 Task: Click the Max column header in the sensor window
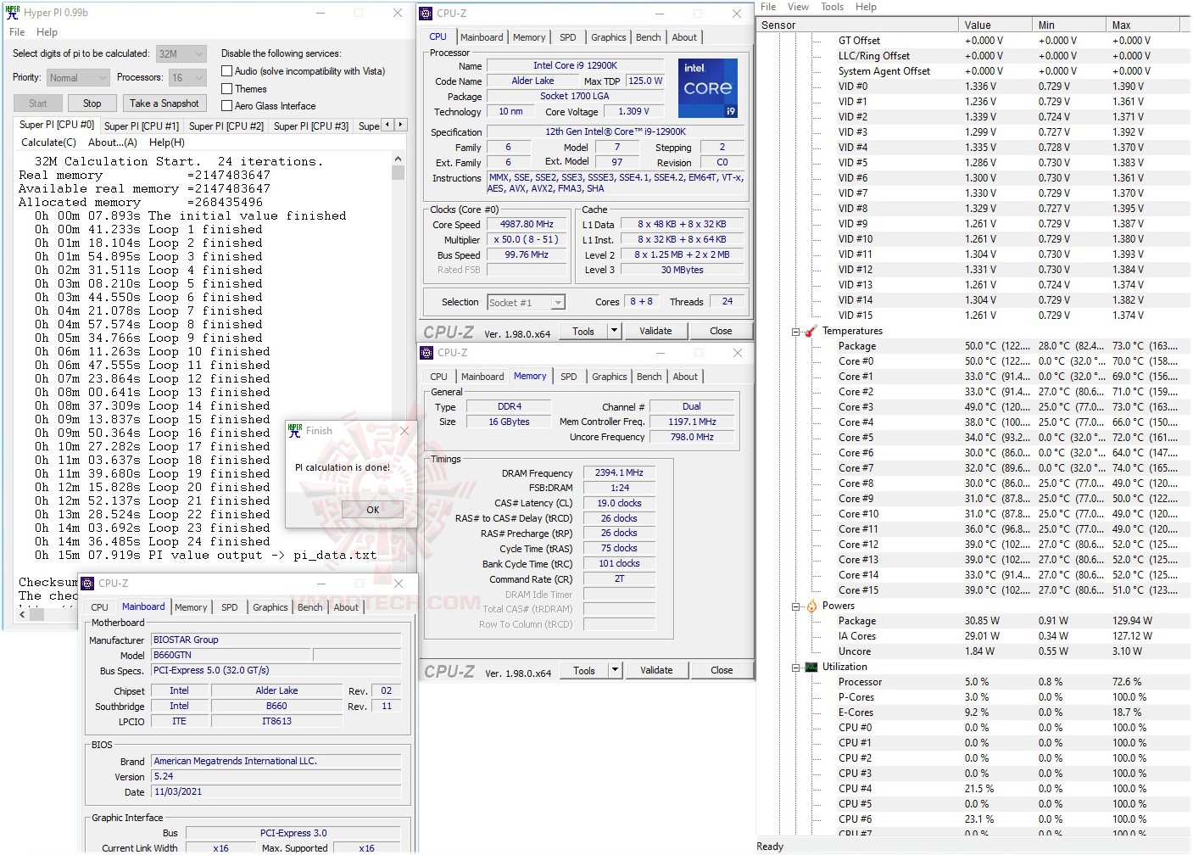point(1142,25)
